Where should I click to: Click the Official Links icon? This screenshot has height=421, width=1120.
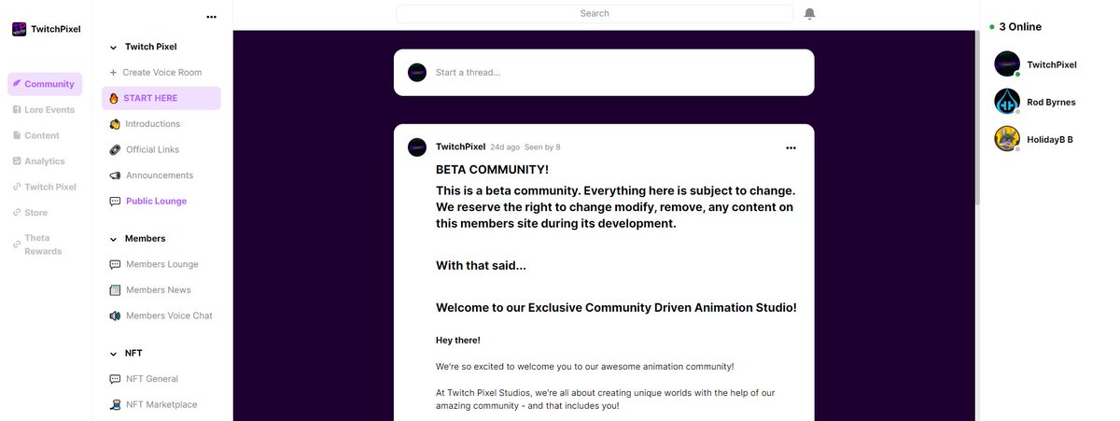(x=115, y=149)
